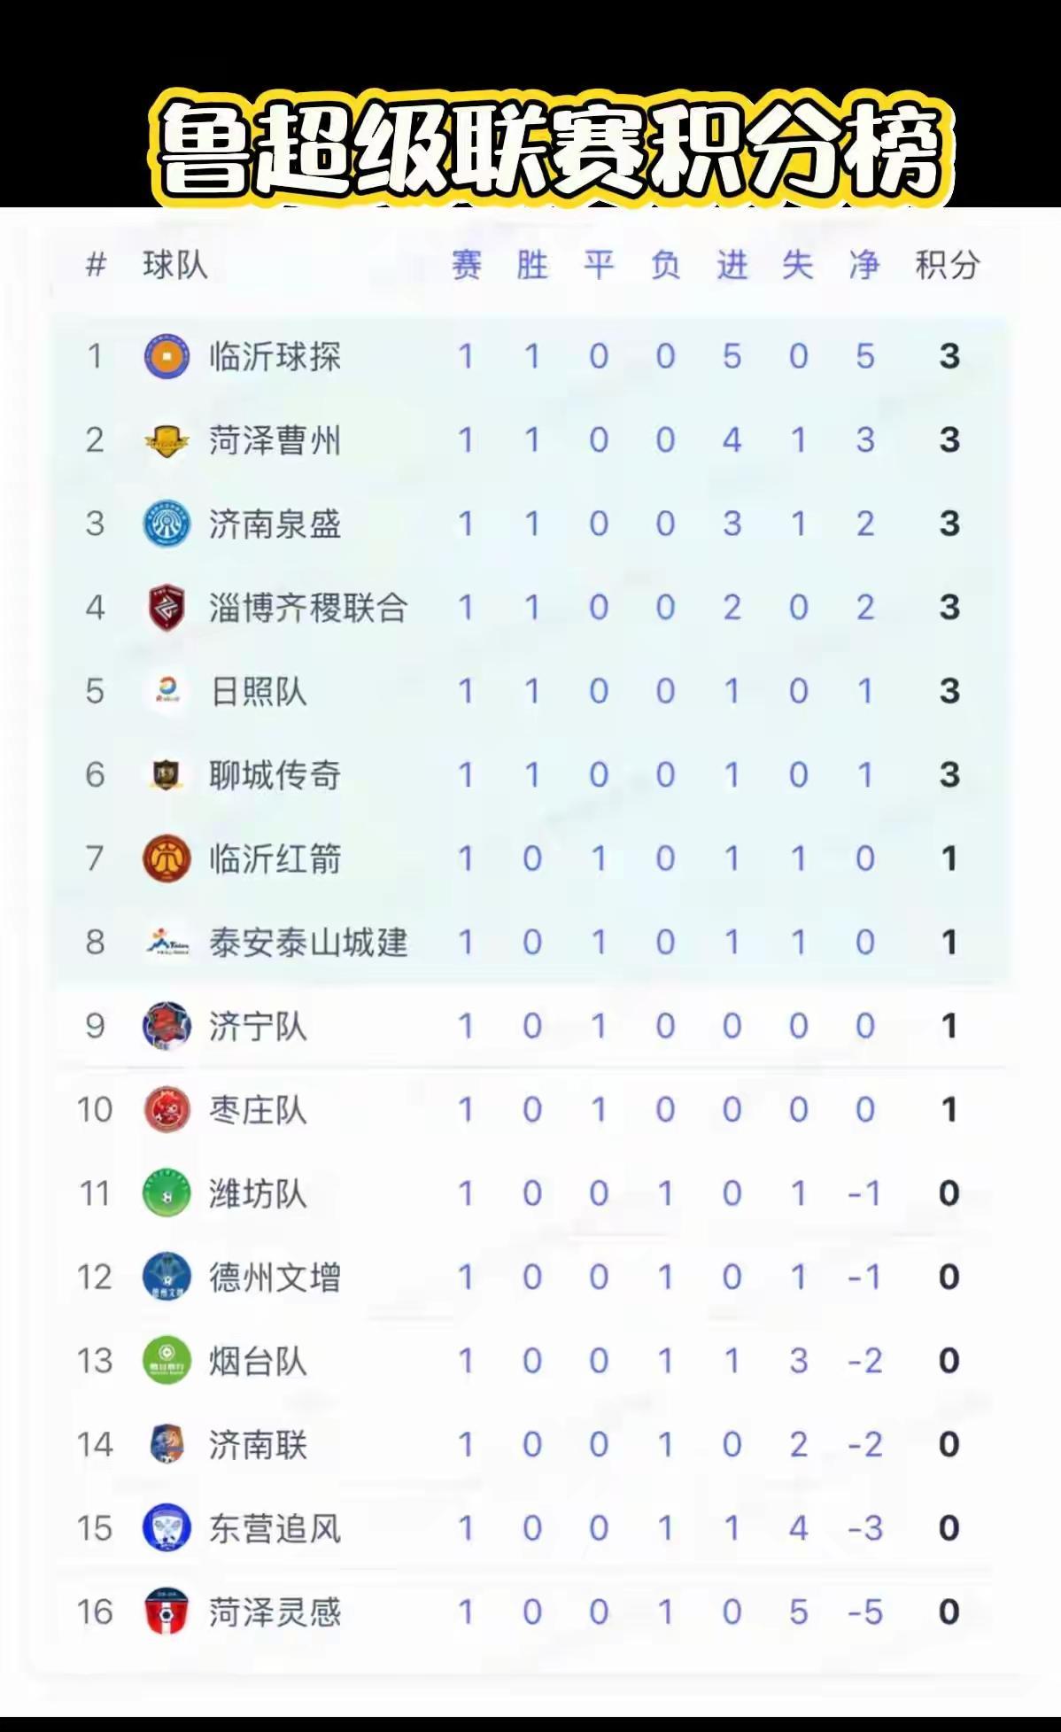Click the 临沂球探 team logo
1061x1732 pixels.
(x=167, y=356)
